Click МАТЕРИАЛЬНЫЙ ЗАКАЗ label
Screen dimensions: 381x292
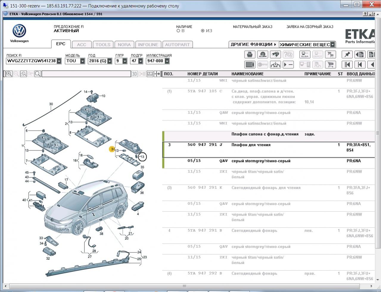(x=253, y=27)
